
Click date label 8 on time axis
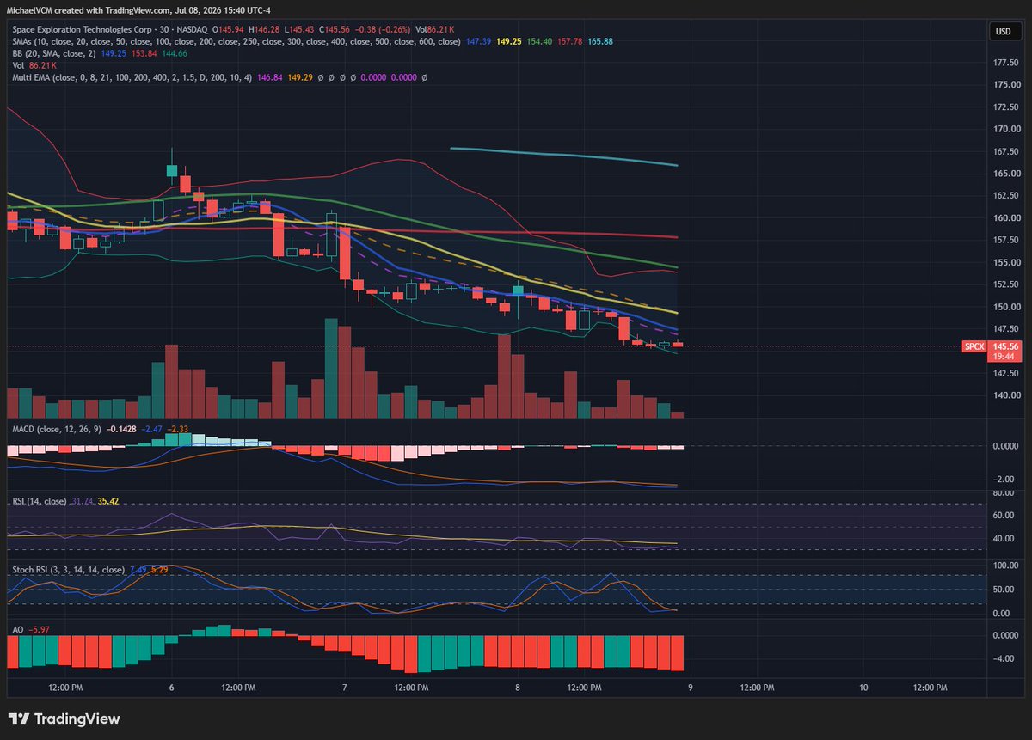coord(518,688)
